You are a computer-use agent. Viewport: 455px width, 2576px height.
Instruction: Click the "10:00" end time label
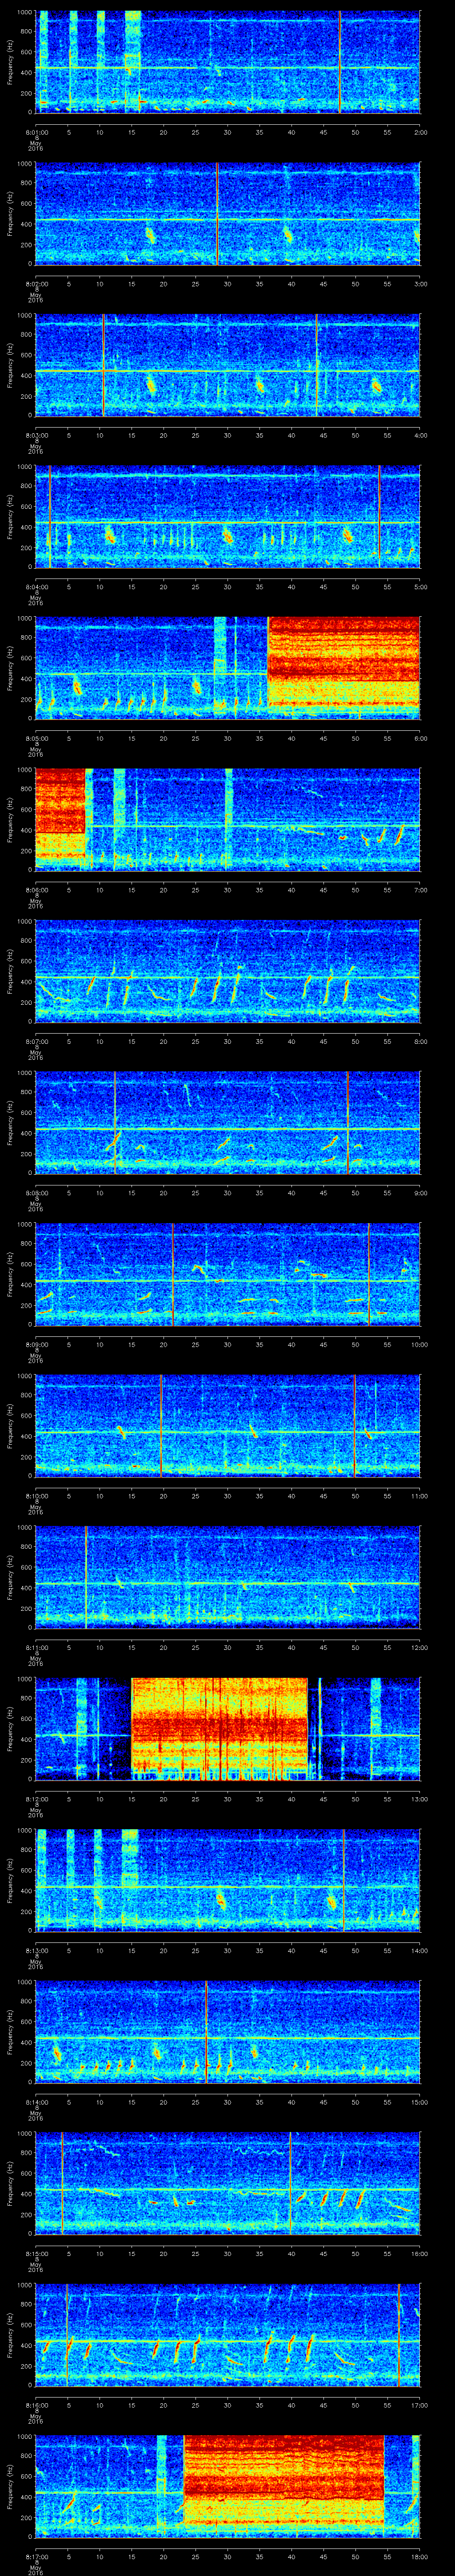pos(419,1344)
